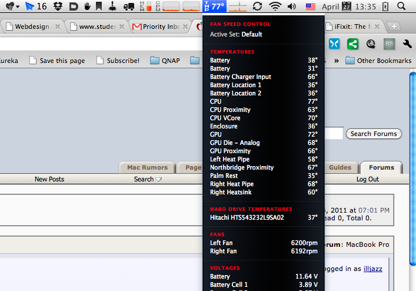The height and width of the screenshot is (291, 416).
Task: Select the Battery Charger Input row
Action: 264,77
